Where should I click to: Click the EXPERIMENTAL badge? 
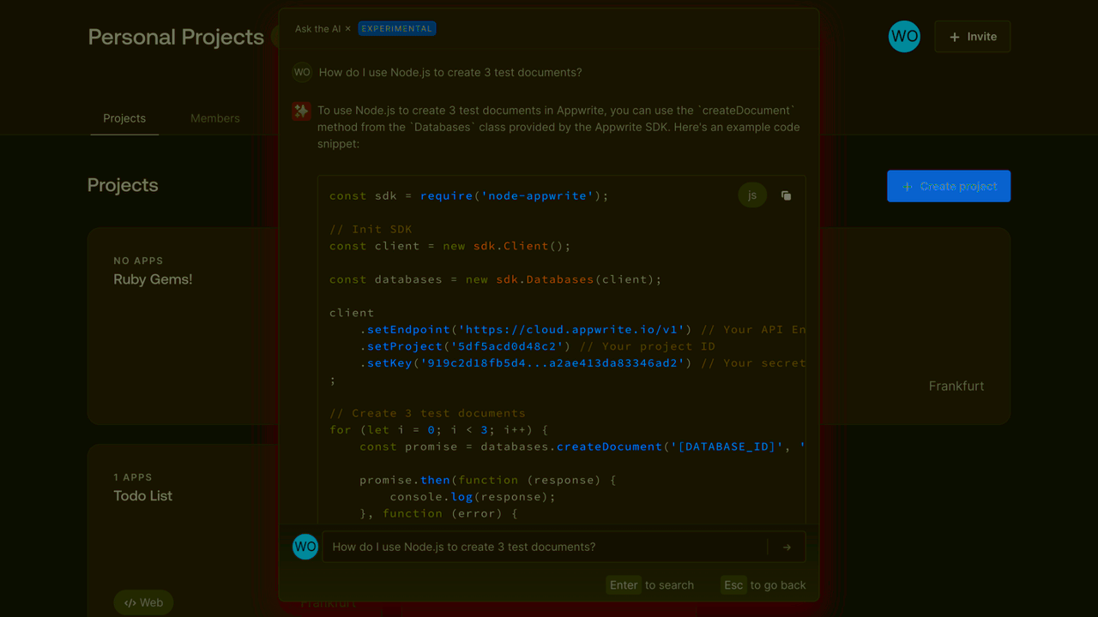(397, 27)
